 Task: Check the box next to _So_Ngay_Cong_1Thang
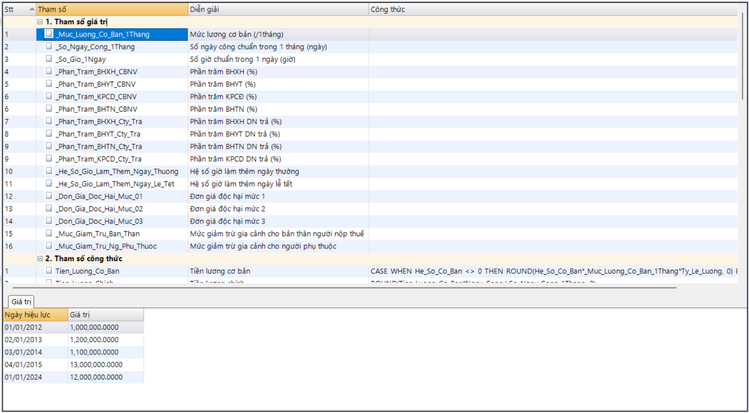49,46
